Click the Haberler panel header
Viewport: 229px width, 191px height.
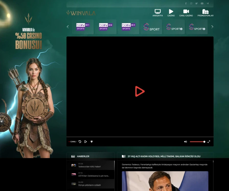(x=90, y=156)
